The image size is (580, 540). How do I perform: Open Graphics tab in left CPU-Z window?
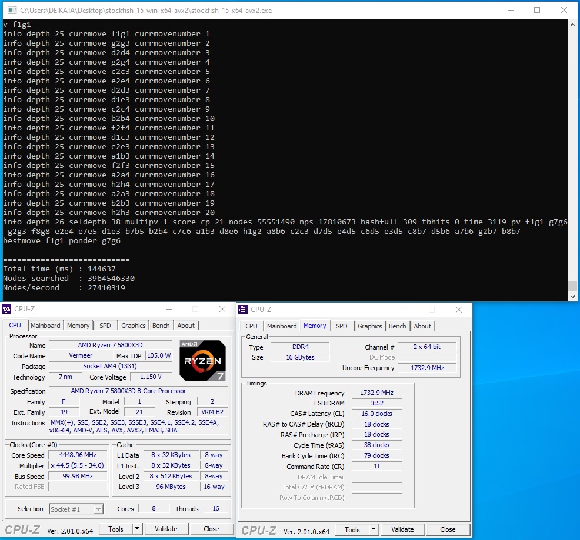point(133,326)
